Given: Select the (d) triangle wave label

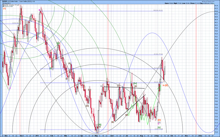Looking at the screenshot, I should point(126,115).
